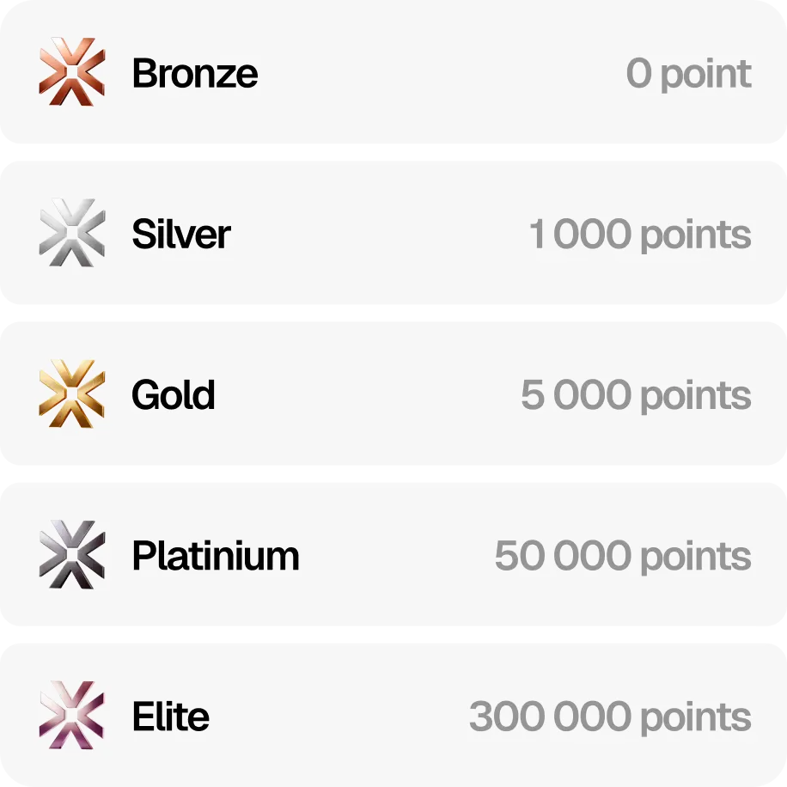Open the Gold tier card

(x=393, y=393)
